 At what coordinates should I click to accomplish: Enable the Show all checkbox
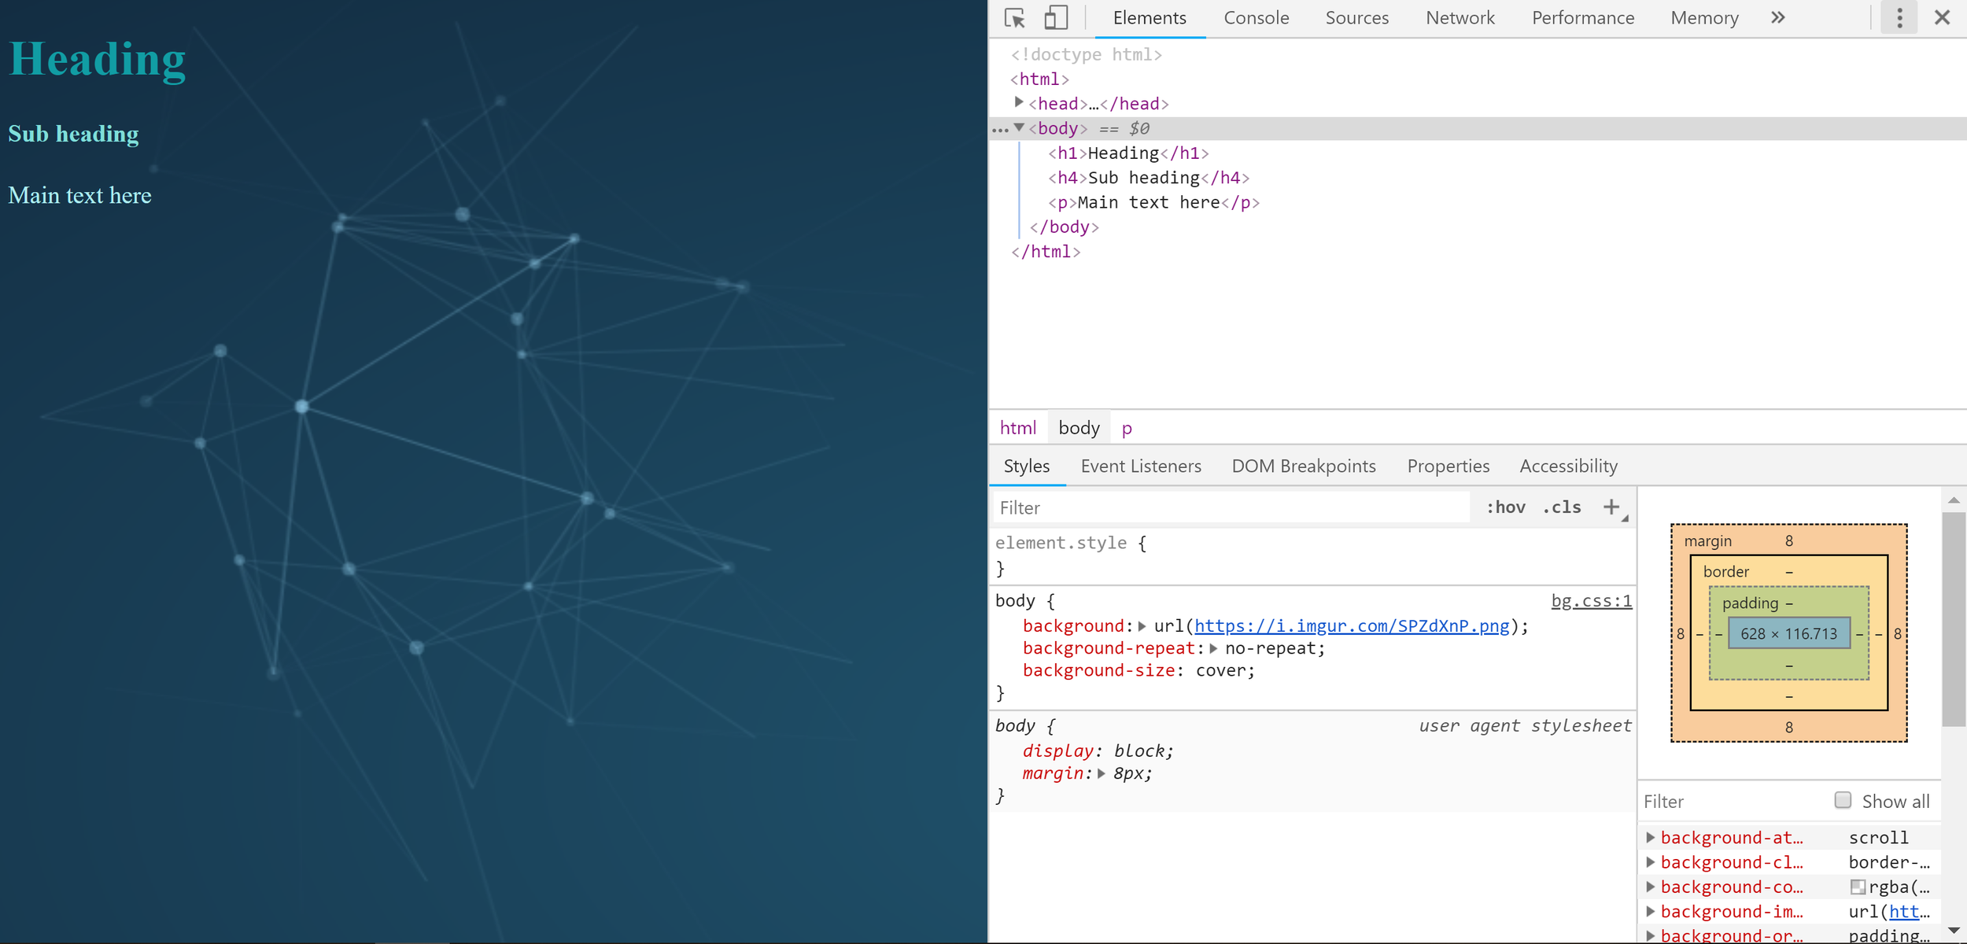pos(1843,800)
